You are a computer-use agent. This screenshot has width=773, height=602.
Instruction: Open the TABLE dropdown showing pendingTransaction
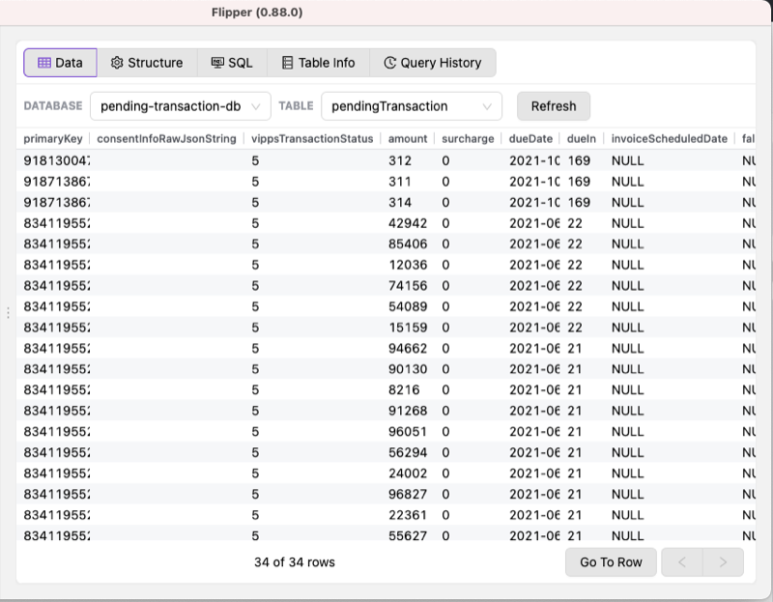411,105
